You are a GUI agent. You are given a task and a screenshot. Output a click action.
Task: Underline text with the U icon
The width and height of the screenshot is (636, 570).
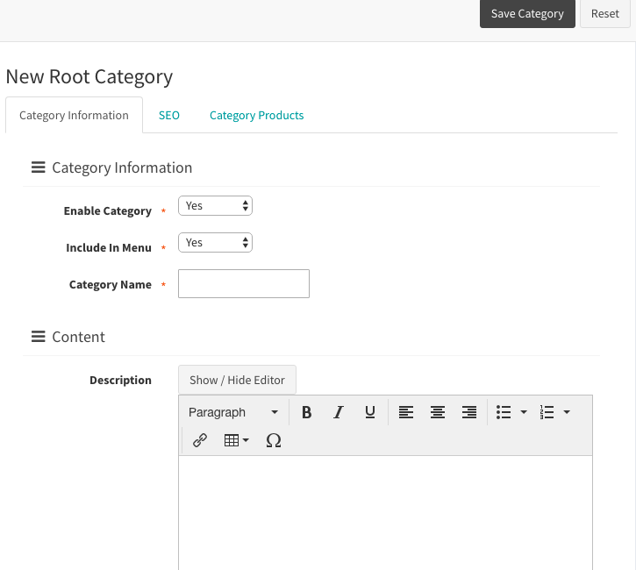(x=370, y=412)
